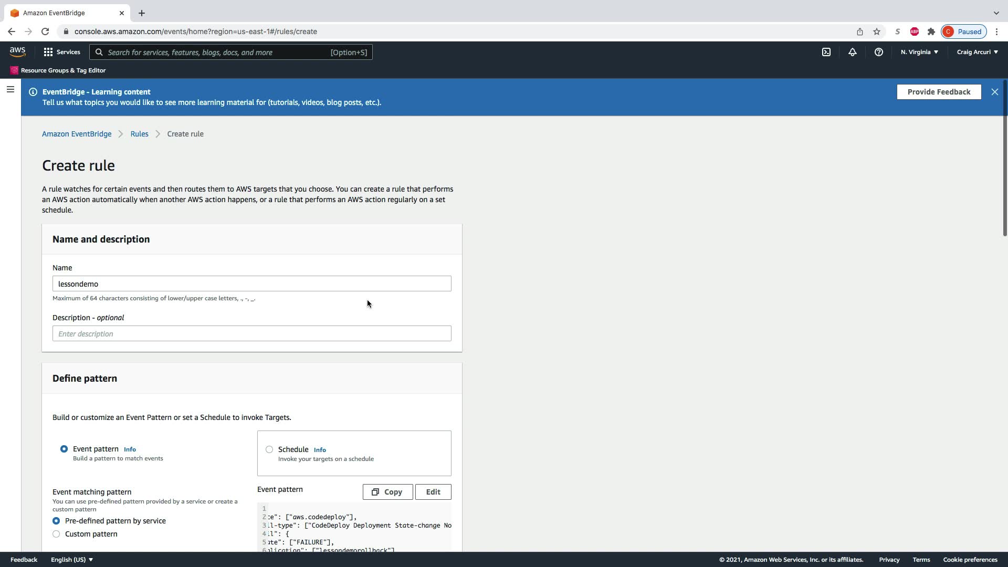
Task: Copy the event pattern
Action: (387, 492)
